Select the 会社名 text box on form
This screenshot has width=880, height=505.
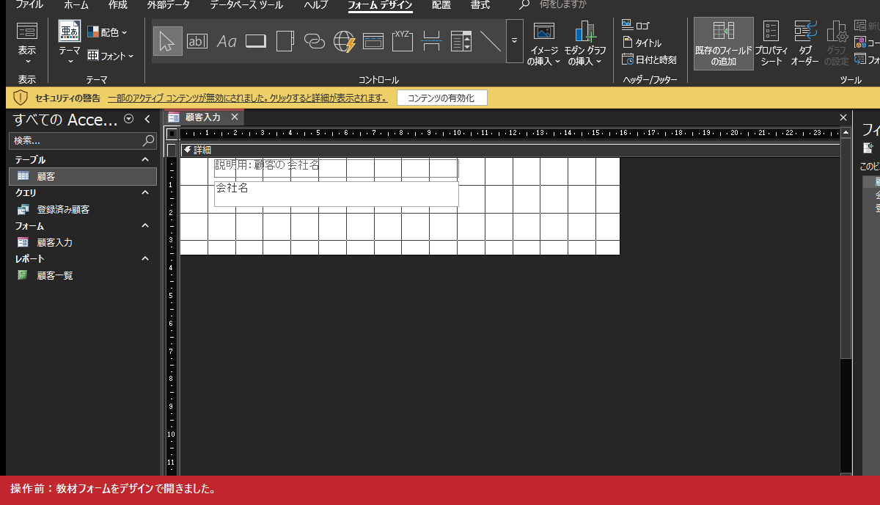(337, 194)
